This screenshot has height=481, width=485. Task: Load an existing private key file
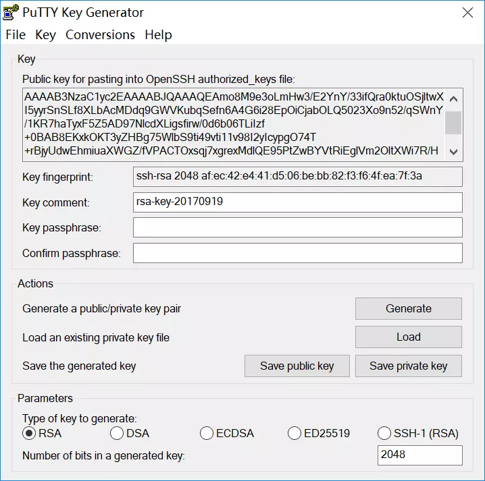[x=408, y=337]
